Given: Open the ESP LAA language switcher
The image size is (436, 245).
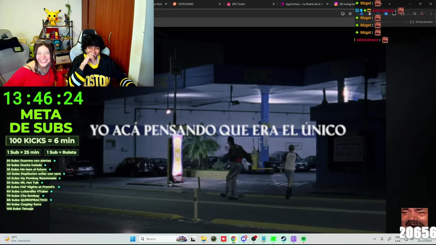Looking at the screenshot, I should tap(398, 239).
